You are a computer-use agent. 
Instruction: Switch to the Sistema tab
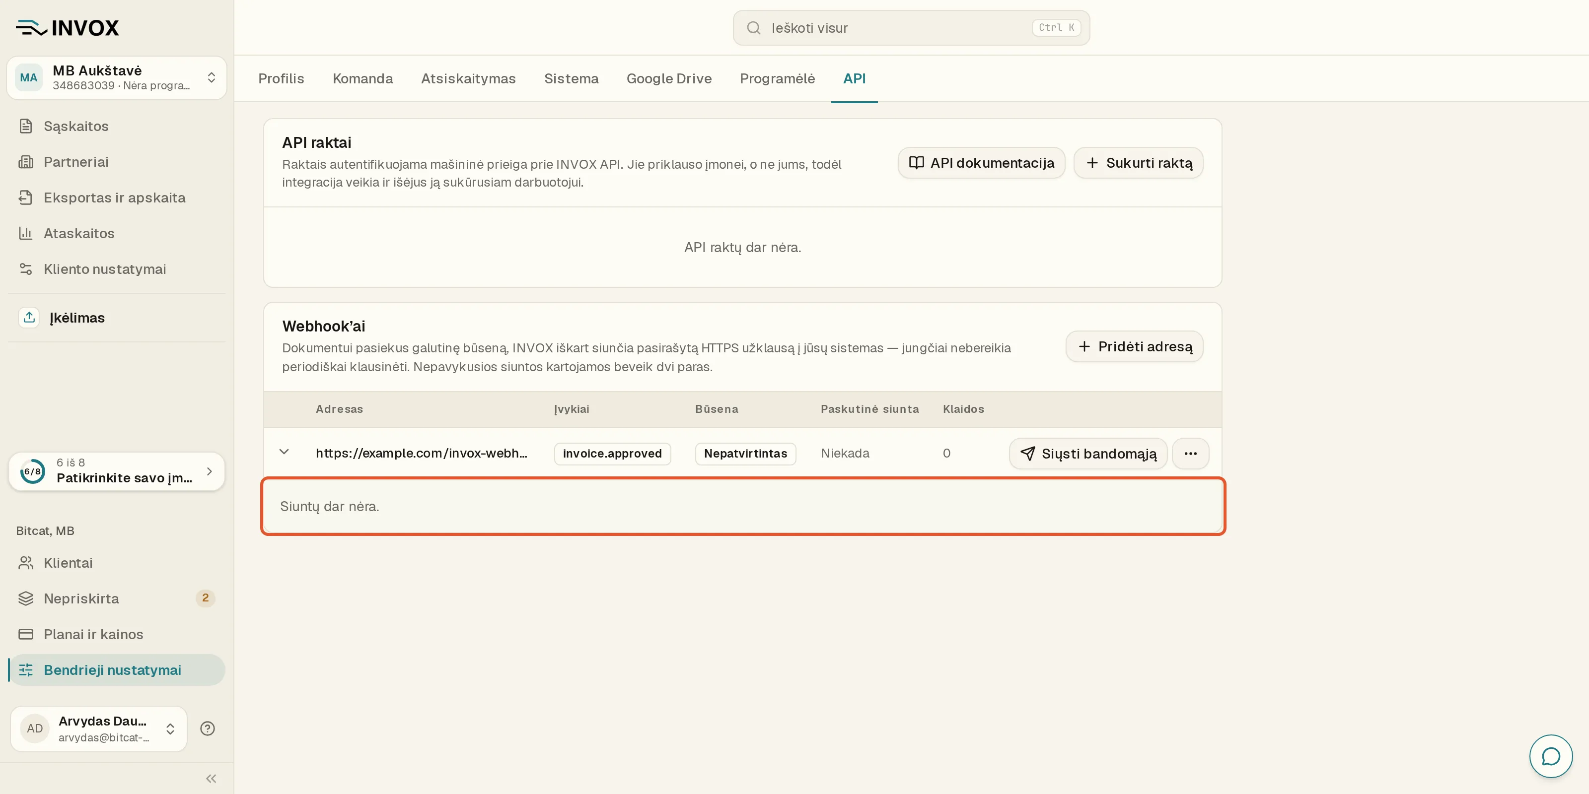tap(571, 79)
